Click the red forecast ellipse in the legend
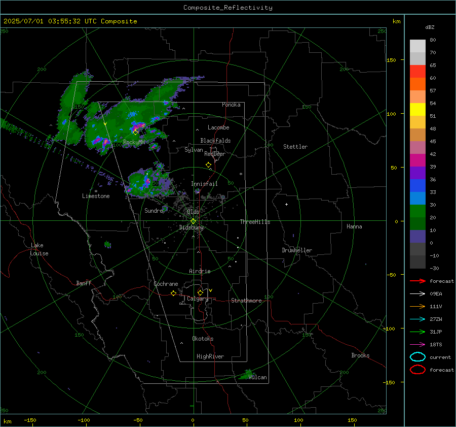This screenshot has width=456, height=427. [417, 370]
